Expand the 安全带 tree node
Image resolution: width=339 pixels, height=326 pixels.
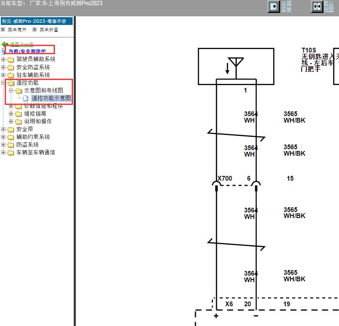[3, 129]
